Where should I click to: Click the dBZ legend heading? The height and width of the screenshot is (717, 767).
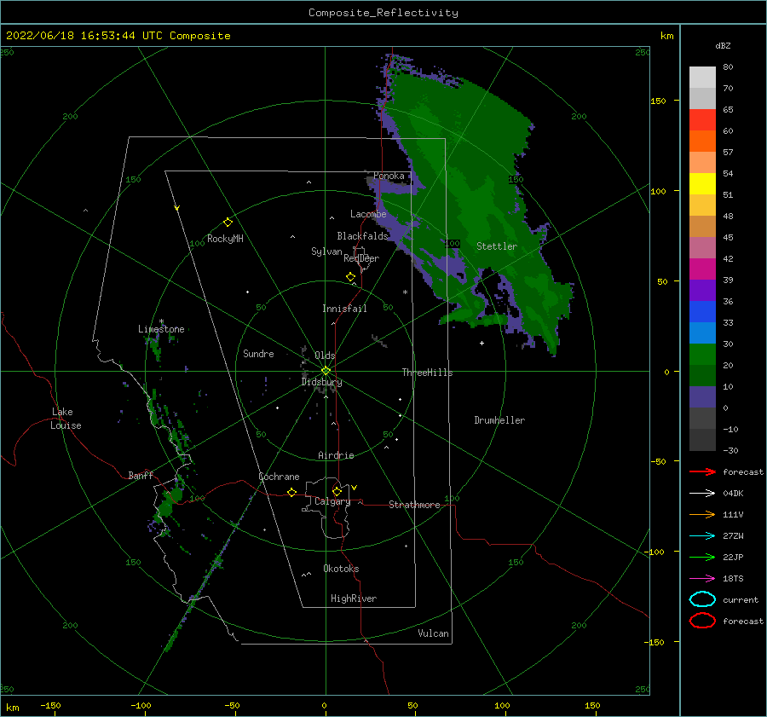[723, 45]
